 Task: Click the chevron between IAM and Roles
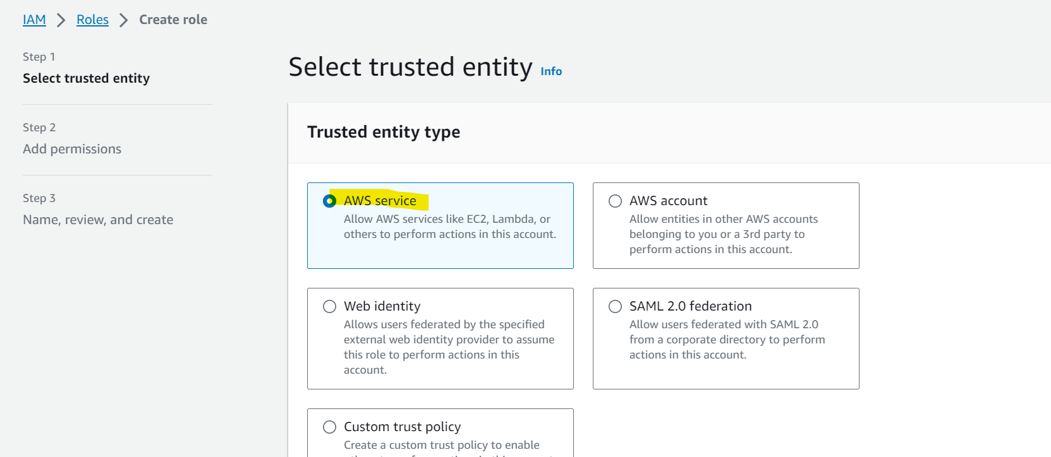click(x=61, y=20)
